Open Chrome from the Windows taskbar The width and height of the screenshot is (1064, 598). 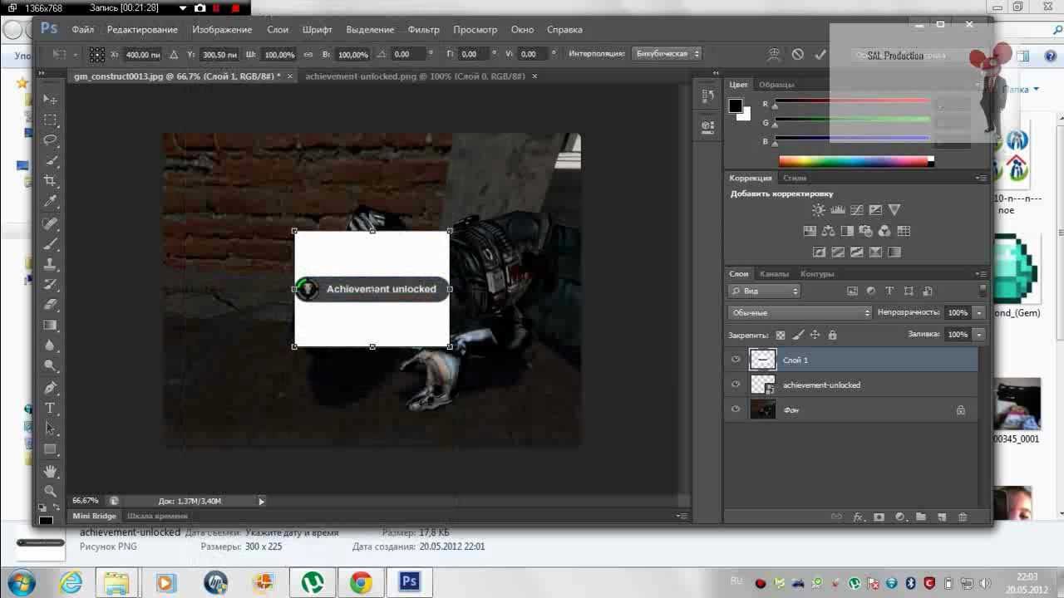click(x=361, y=582)
